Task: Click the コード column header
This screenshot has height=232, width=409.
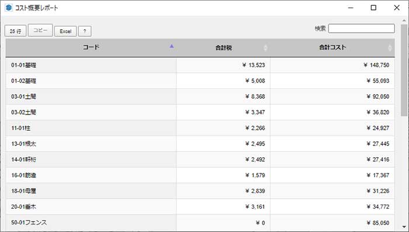Action: 91,48
